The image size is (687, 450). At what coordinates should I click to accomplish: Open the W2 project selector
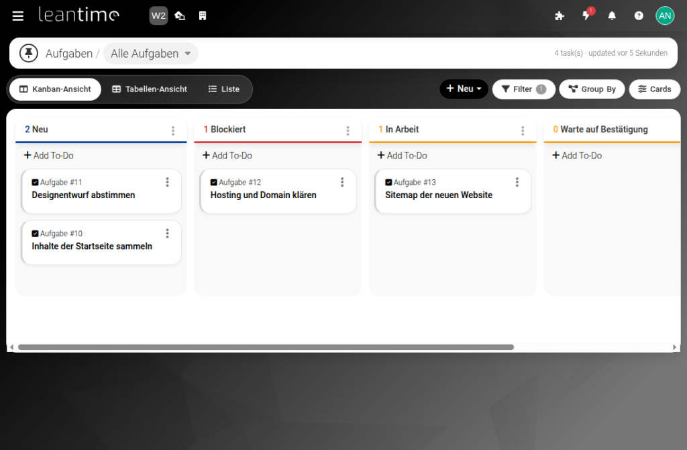(158, 16)
